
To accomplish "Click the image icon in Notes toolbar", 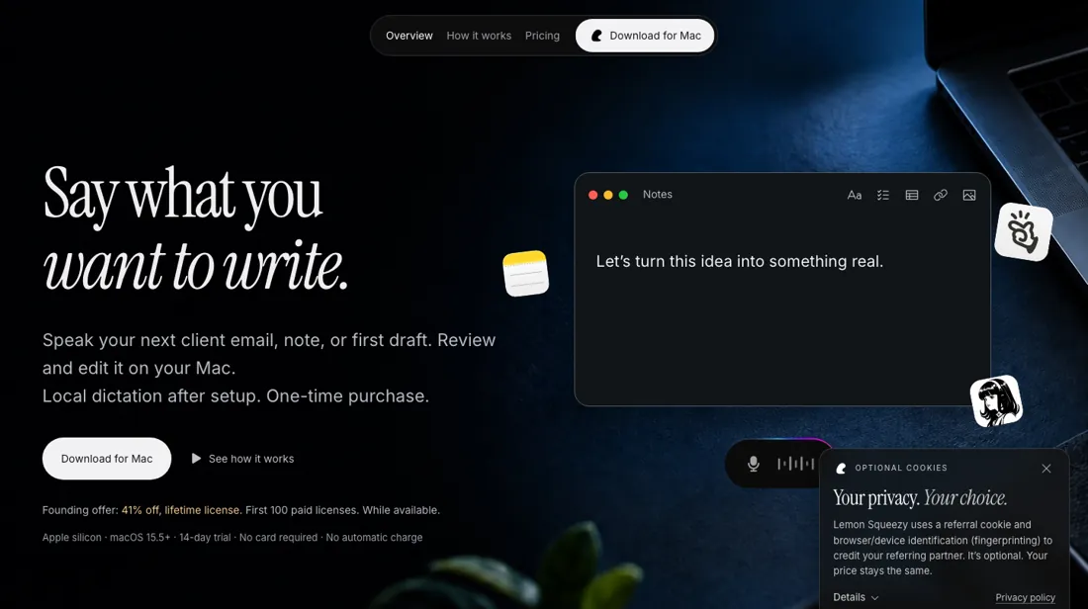I will (969, 195).
